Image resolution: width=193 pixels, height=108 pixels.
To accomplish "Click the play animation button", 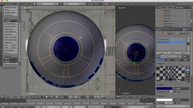I will click(97, 107).
